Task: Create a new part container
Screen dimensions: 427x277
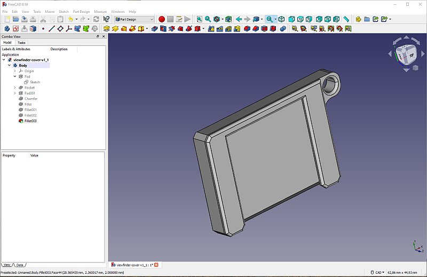Action: tap(358, 19)
